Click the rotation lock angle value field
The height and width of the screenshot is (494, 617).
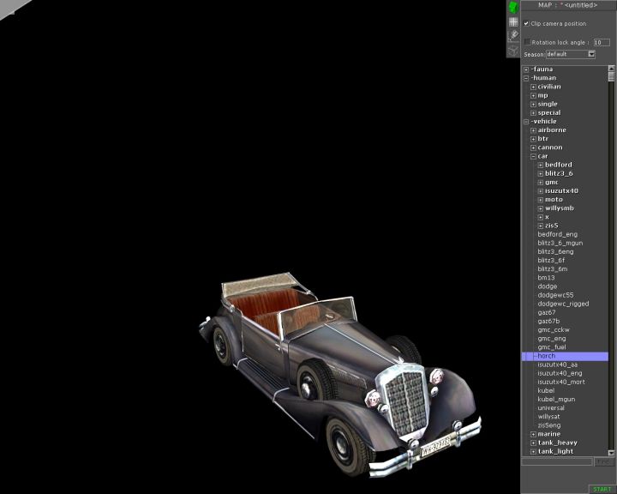[602, 41]
